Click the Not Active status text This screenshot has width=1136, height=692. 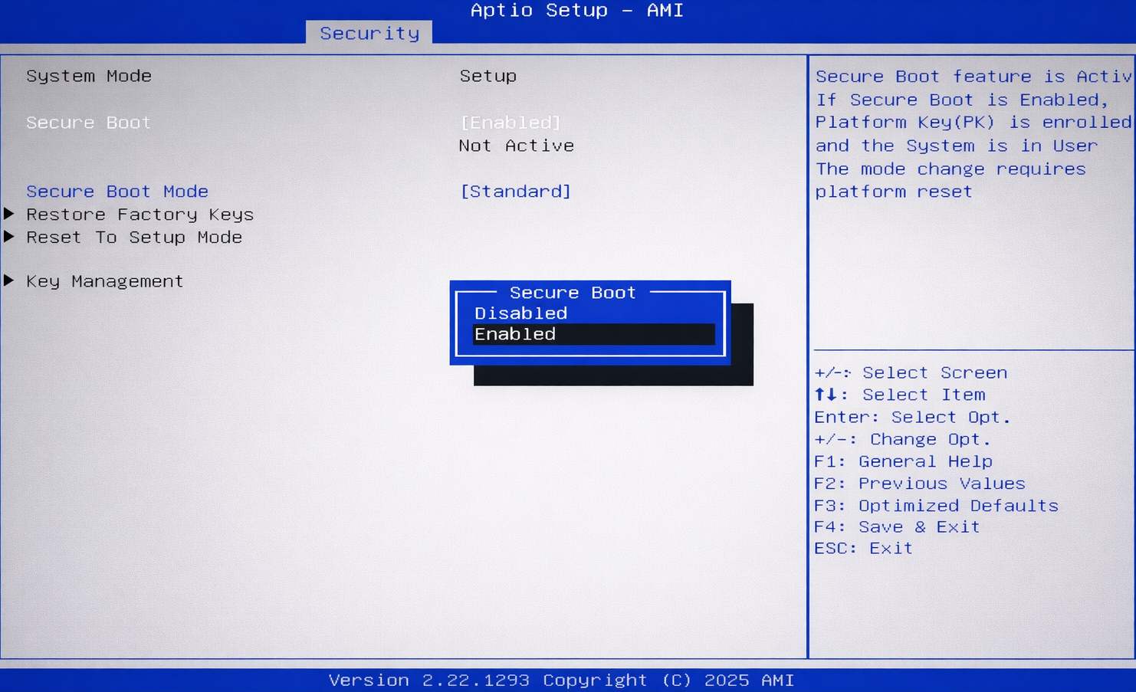(x=516, y=146)
